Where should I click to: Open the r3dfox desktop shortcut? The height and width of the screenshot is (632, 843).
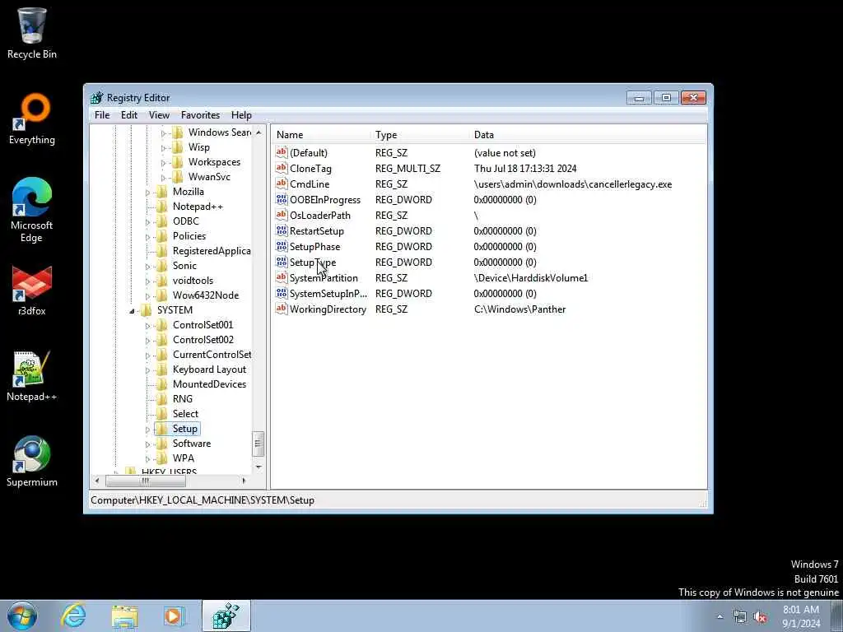click(32, 290)
